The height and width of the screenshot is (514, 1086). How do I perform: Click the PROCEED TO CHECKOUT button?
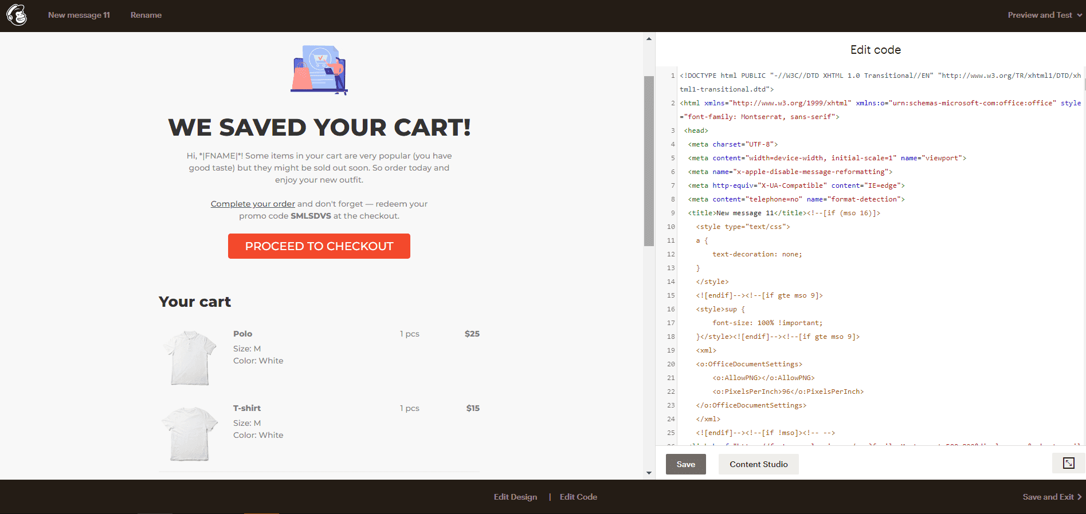(x=319, y=246)
